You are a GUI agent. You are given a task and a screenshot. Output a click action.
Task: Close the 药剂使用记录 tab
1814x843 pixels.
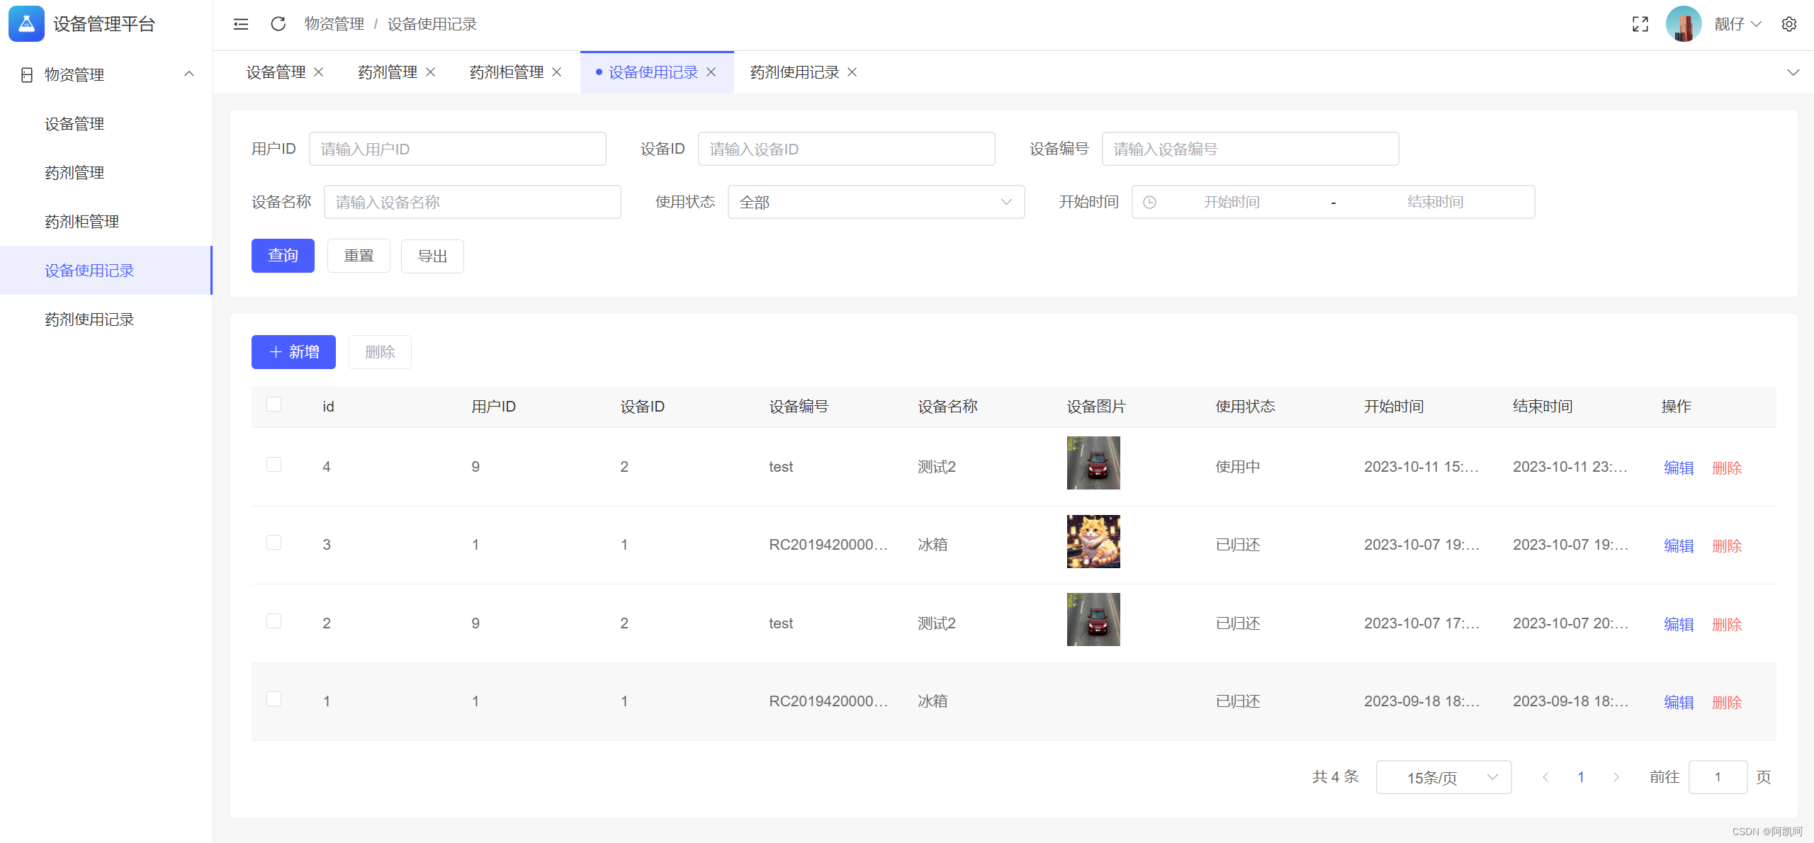[852, 72]
